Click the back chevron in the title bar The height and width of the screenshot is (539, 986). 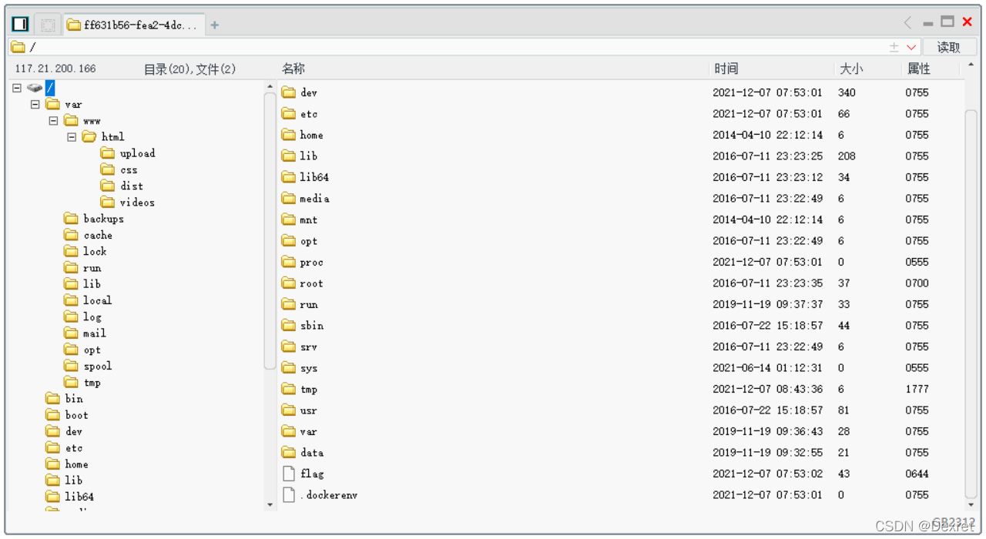pyautogui.click(x=908, y=23)
